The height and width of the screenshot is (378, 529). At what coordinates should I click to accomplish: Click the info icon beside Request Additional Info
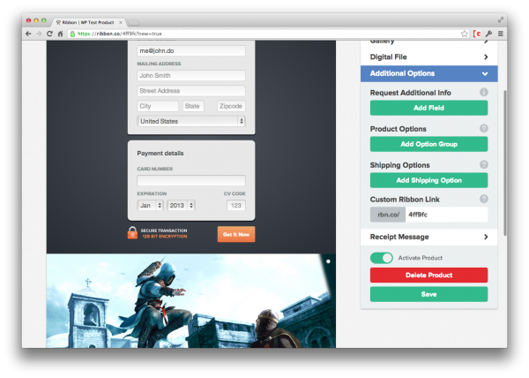484,92
